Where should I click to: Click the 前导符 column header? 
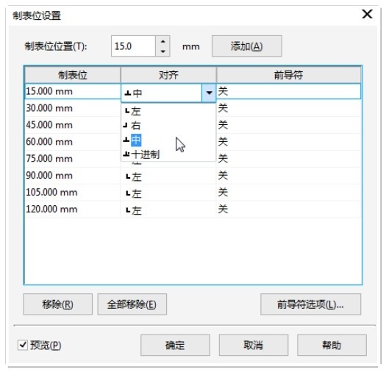point(288,75)
